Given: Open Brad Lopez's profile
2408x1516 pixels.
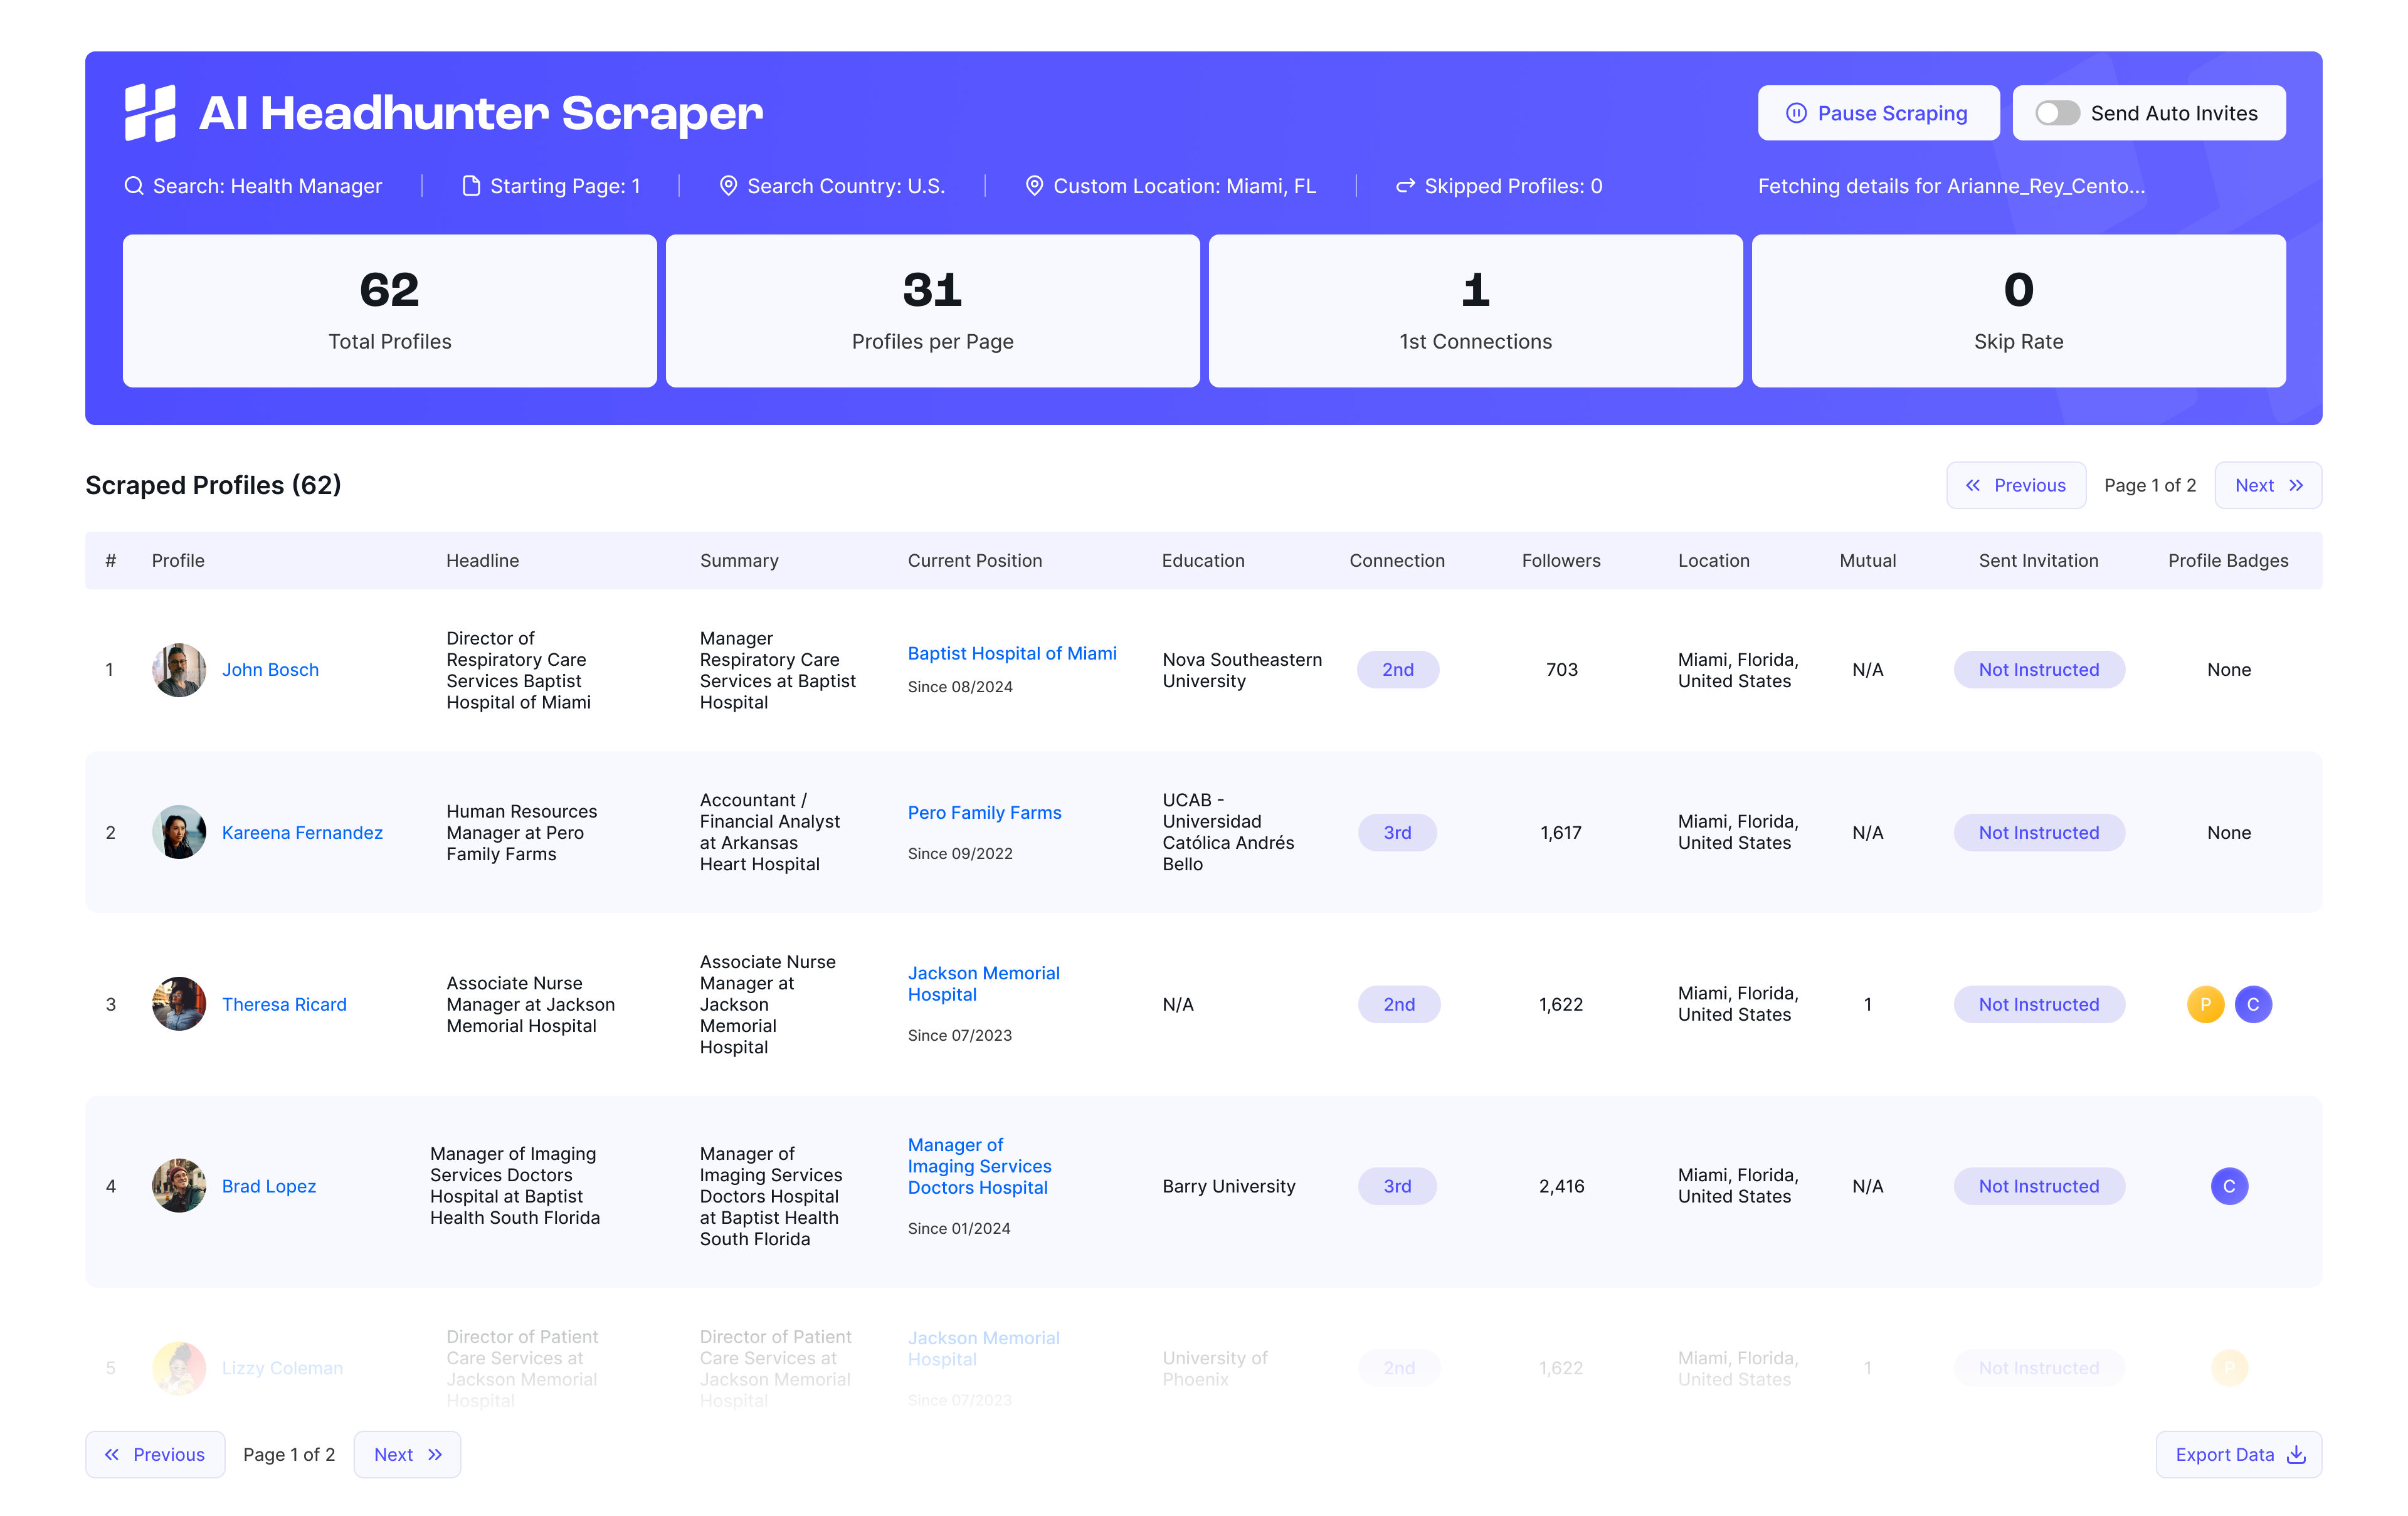Looking at the screenshot, I should tap(268, 1186).
